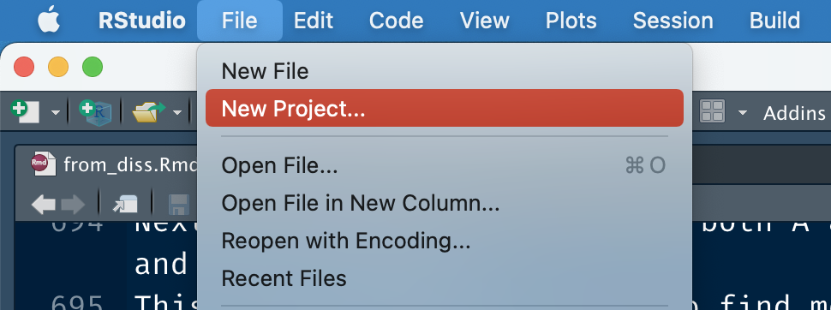
Task: Open the Recent Files submenu
Action: tap(444, 278)
